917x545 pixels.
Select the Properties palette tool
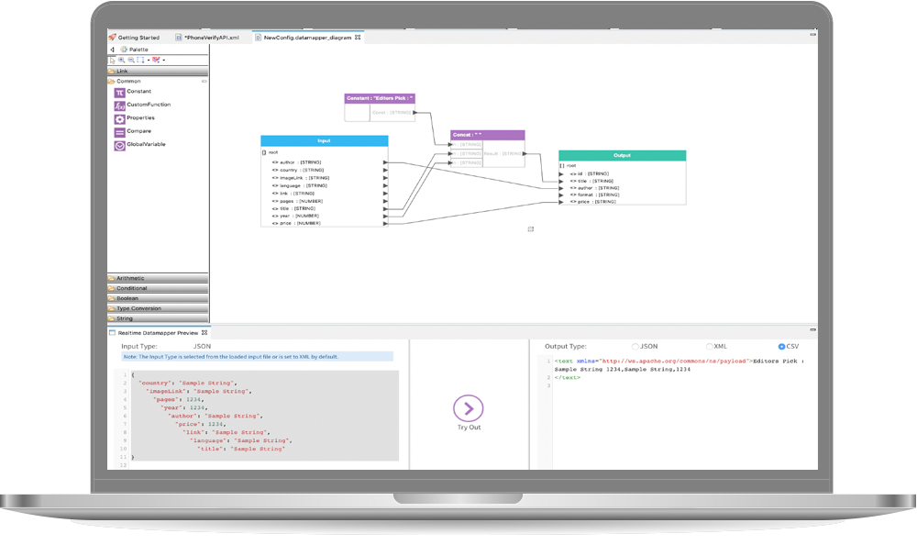coord(135,118)
